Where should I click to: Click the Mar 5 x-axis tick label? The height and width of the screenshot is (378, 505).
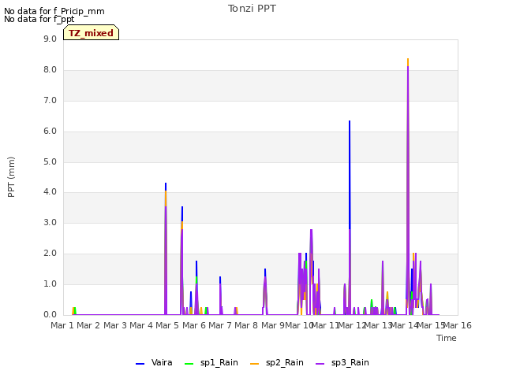[167, 325]
